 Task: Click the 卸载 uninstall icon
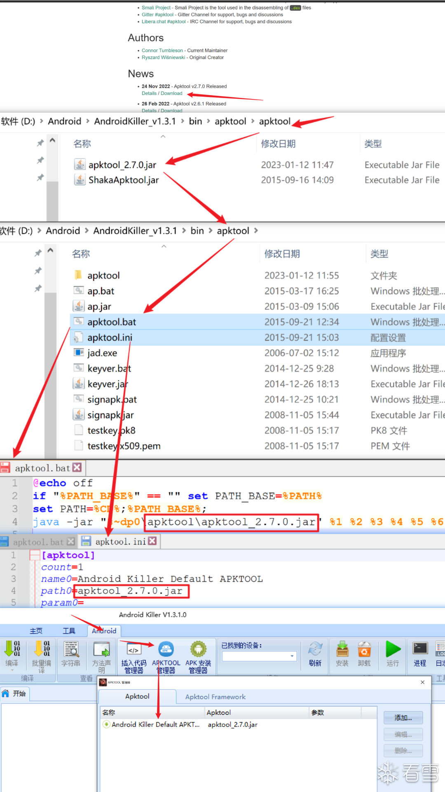click(364, 649)
